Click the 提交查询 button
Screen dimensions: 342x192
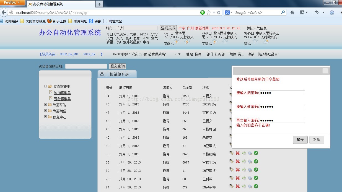(x=117, y=66)
